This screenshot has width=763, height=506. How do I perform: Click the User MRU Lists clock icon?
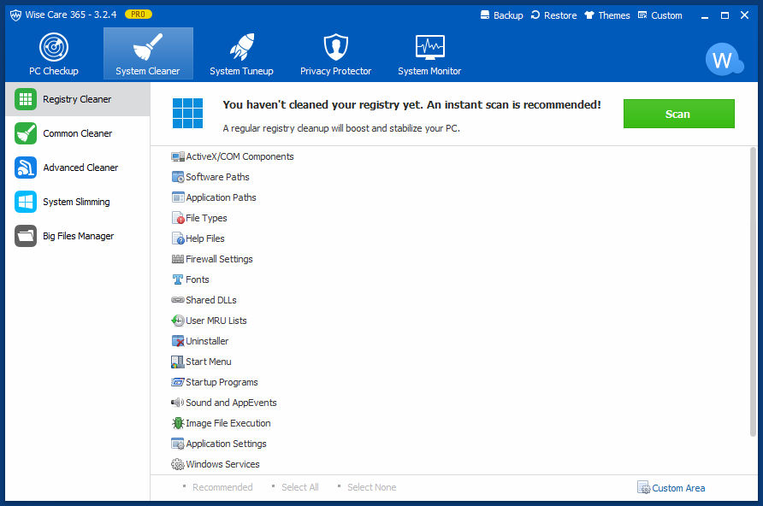pos(178,321)
